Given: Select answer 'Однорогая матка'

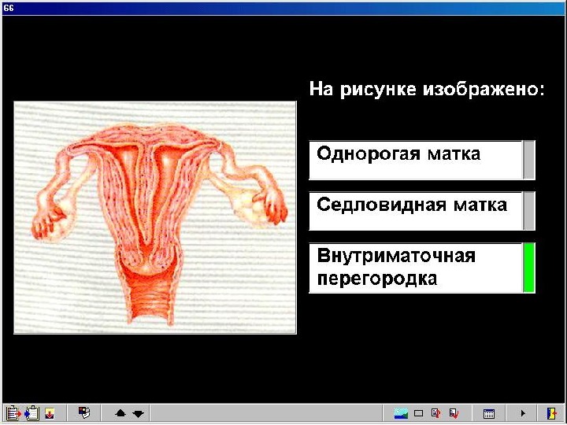Looking at the screenshot, I should pyautogui.click(x=416, y=160).
